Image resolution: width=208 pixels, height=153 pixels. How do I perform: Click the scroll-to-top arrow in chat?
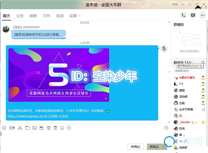[x=169, y=22]
